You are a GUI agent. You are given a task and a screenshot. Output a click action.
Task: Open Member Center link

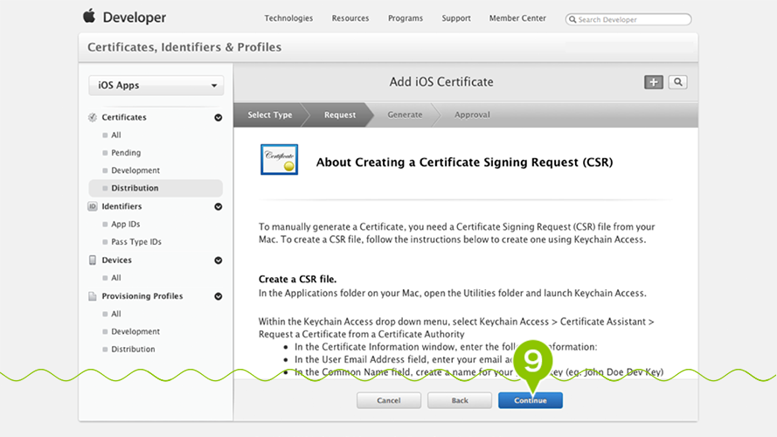point(517,18)
